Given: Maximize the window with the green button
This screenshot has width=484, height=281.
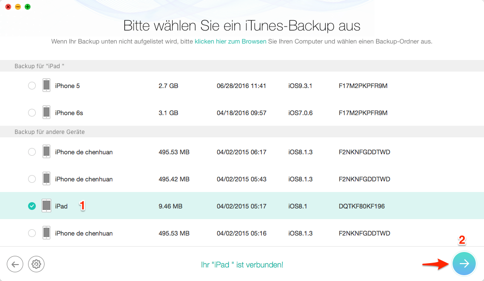Looking at the screenshot, I should (x=28, y=7).
